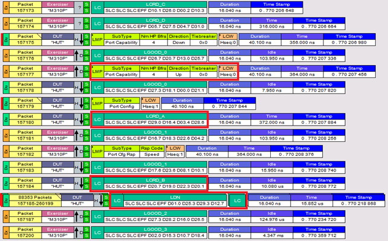Select the LGOOD_2 header of packet 157187
388x241 pixels.
tap(155, 213)
